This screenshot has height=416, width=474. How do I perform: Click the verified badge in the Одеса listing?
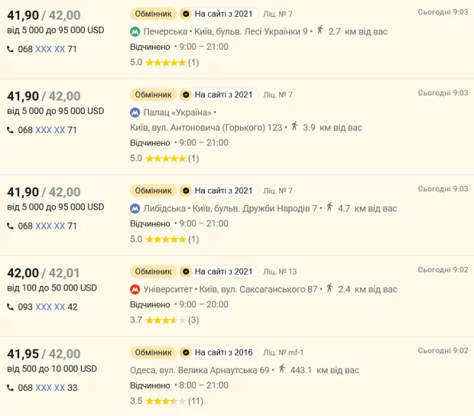pyautogui.click(x=184, y=353)
